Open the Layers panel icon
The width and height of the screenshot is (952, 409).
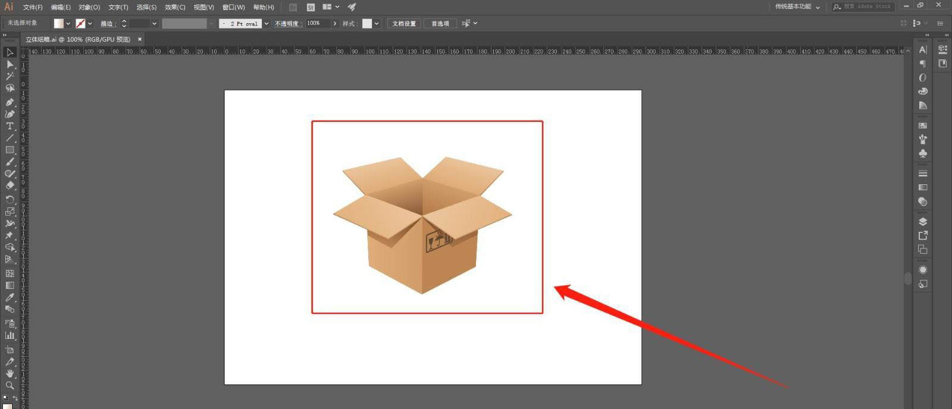[923, 222]
